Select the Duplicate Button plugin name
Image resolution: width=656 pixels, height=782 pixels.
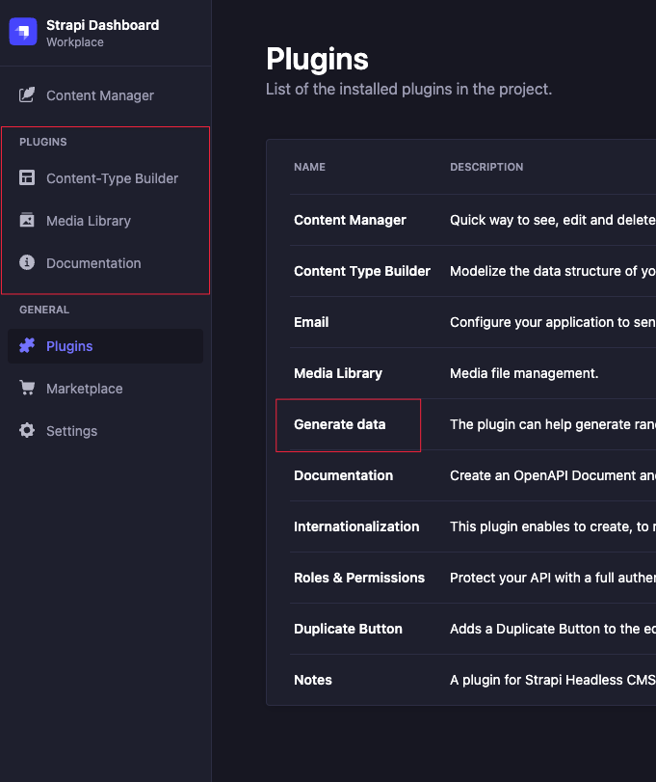coord(348,629)
